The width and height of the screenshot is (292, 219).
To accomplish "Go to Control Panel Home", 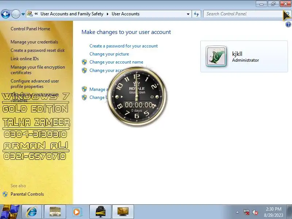I will (x=30, y=29).
